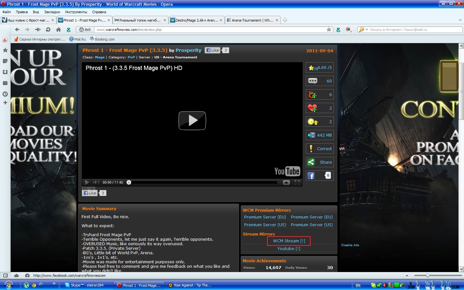
Task: Open the Закладки menu
Action: tap(52, 12)
